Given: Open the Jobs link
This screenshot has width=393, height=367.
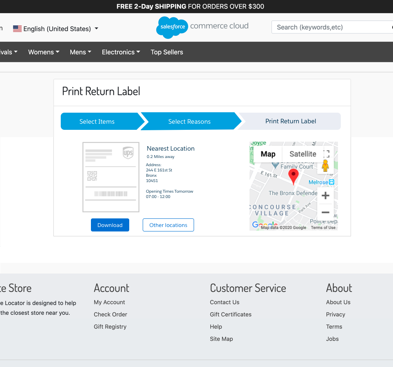Looking at the screenshot, I should point(332,339).
